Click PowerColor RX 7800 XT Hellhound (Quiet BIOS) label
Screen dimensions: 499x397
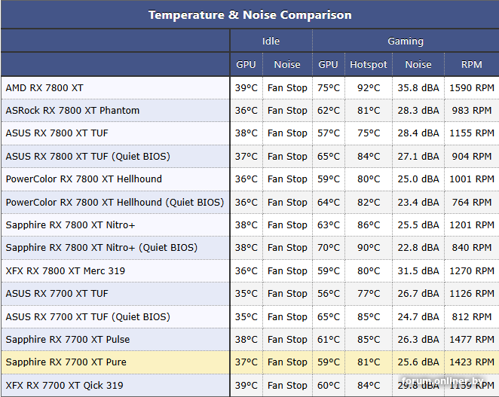click(115, 203)
